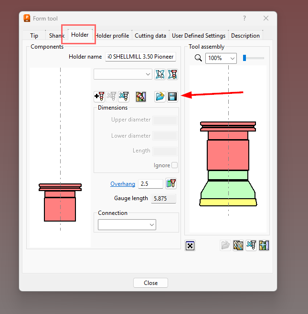Click the clear holder components icon
This screenshot has width=308, height=314.
point(124,97)
